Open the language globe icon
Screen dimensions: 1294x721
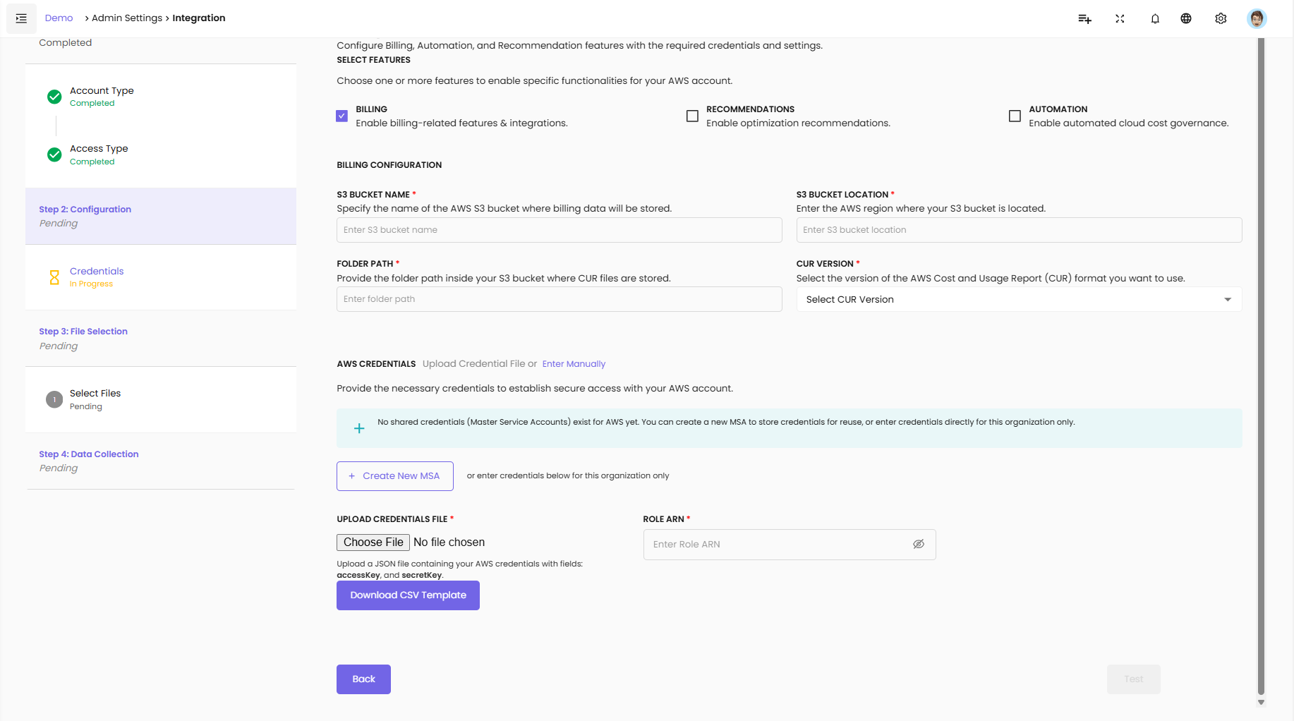coord(1186,19)
